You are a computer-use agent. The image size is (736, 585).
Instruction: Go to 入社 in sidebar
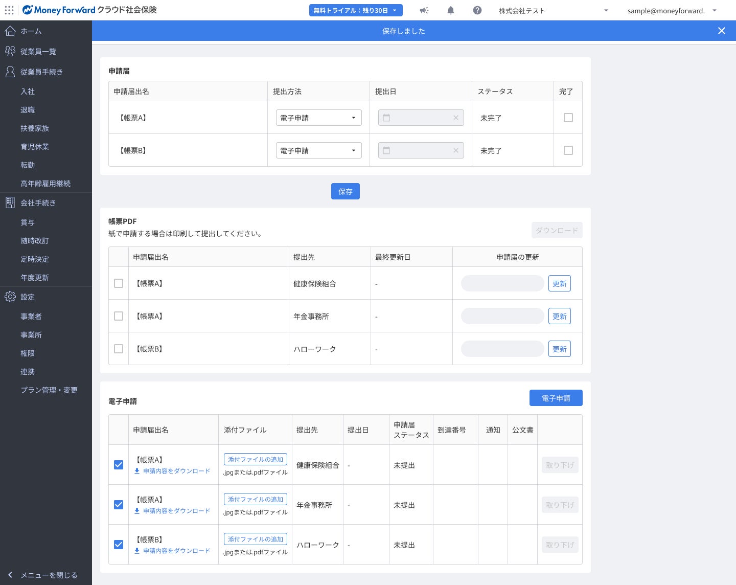tap(28, 92)
